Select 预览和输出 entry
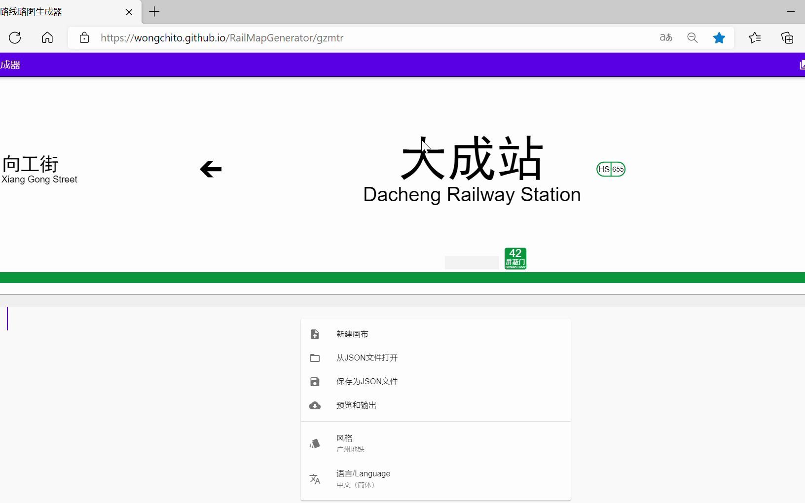 tap(436, 405)
